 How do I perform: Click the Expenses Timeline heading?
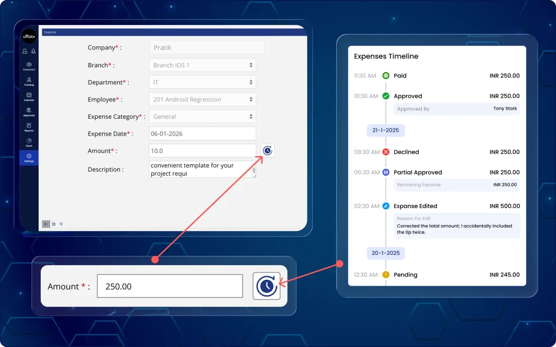point(386,56)
